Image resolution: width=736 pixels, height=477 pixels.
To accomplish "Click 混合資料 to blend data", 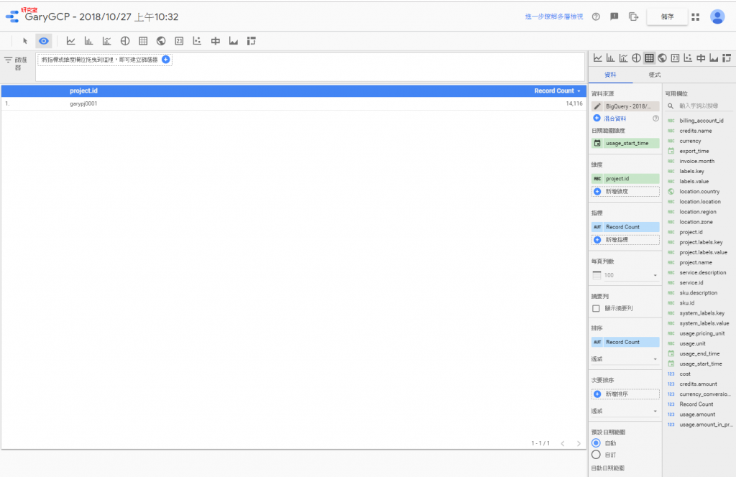I will pyautogui.click(x=615, y=119).
